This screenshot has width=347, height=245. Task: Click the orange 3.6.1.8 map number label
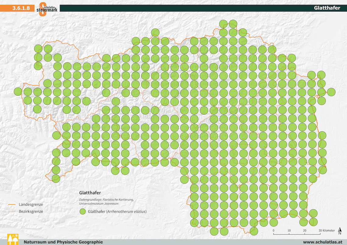click(21, 8)
